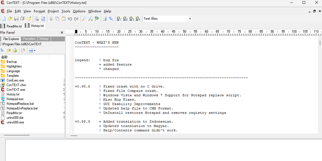Viewport: 322px width, 161px height.
Task: Run user command 2 icon
Action: (125, 19)
